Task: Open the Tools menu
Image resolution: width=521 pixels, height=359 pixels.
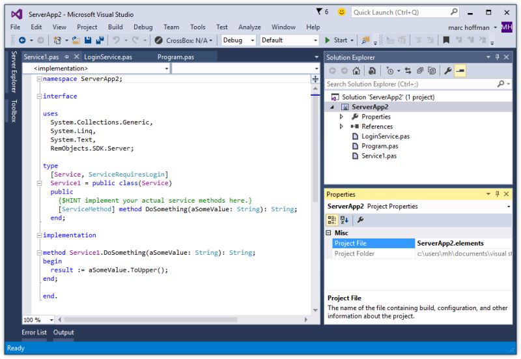Action: point(198,27)
